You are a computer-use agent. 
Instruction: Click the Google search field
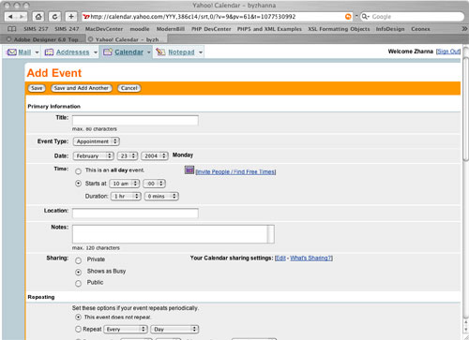(x=412, y=17)
